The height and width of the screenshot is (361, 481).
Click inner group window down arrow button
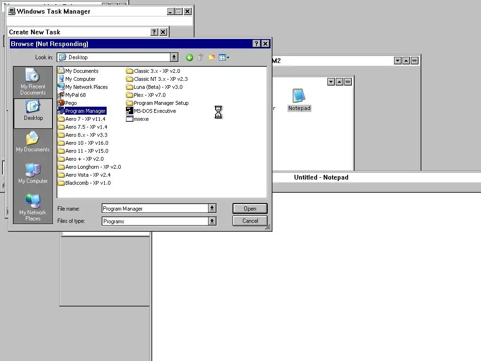coord(331,82)
